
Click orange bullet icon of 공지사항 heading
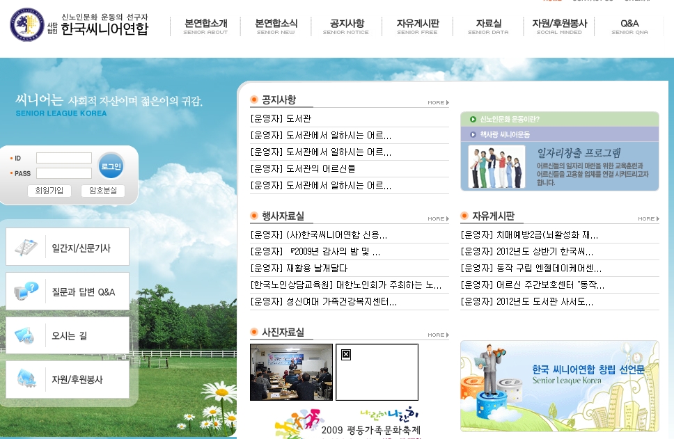click(x=254, y=99)
